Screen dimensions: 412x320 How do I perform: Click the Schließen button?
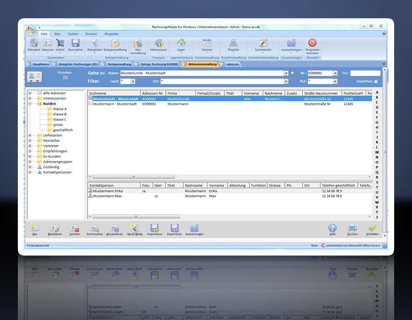(x=372, y=228)
